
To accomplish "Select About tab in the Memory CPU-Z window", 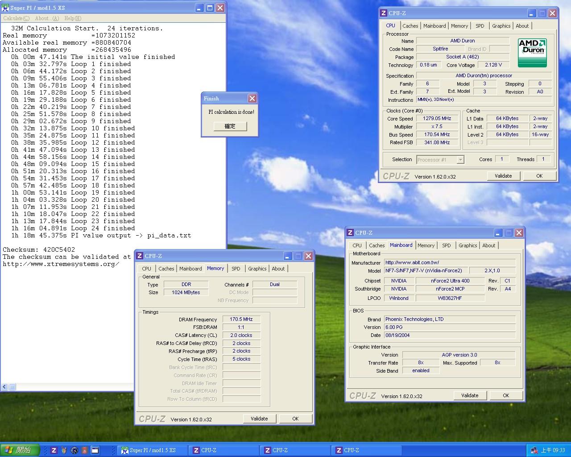I will 278,269.
